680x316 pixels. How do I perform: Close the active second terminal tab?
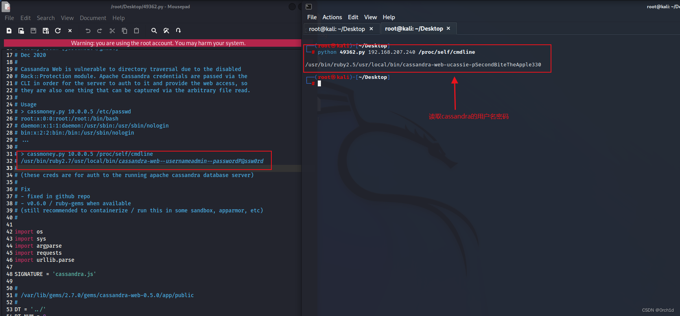pos(448,29)
